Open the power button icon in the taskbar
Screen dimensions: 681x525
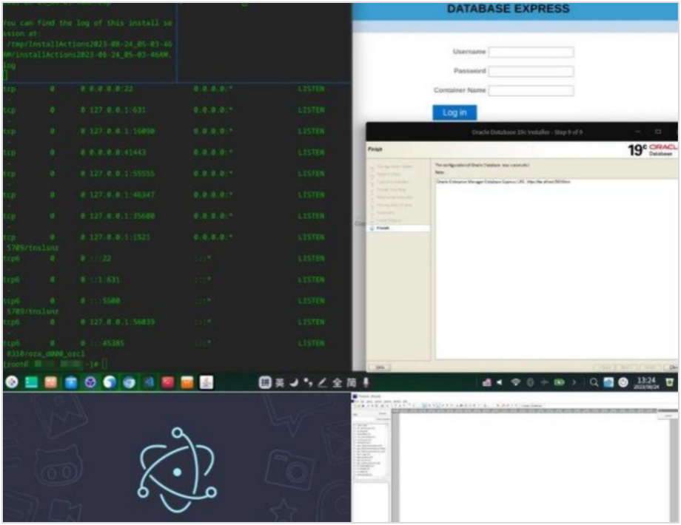point(623,383)
